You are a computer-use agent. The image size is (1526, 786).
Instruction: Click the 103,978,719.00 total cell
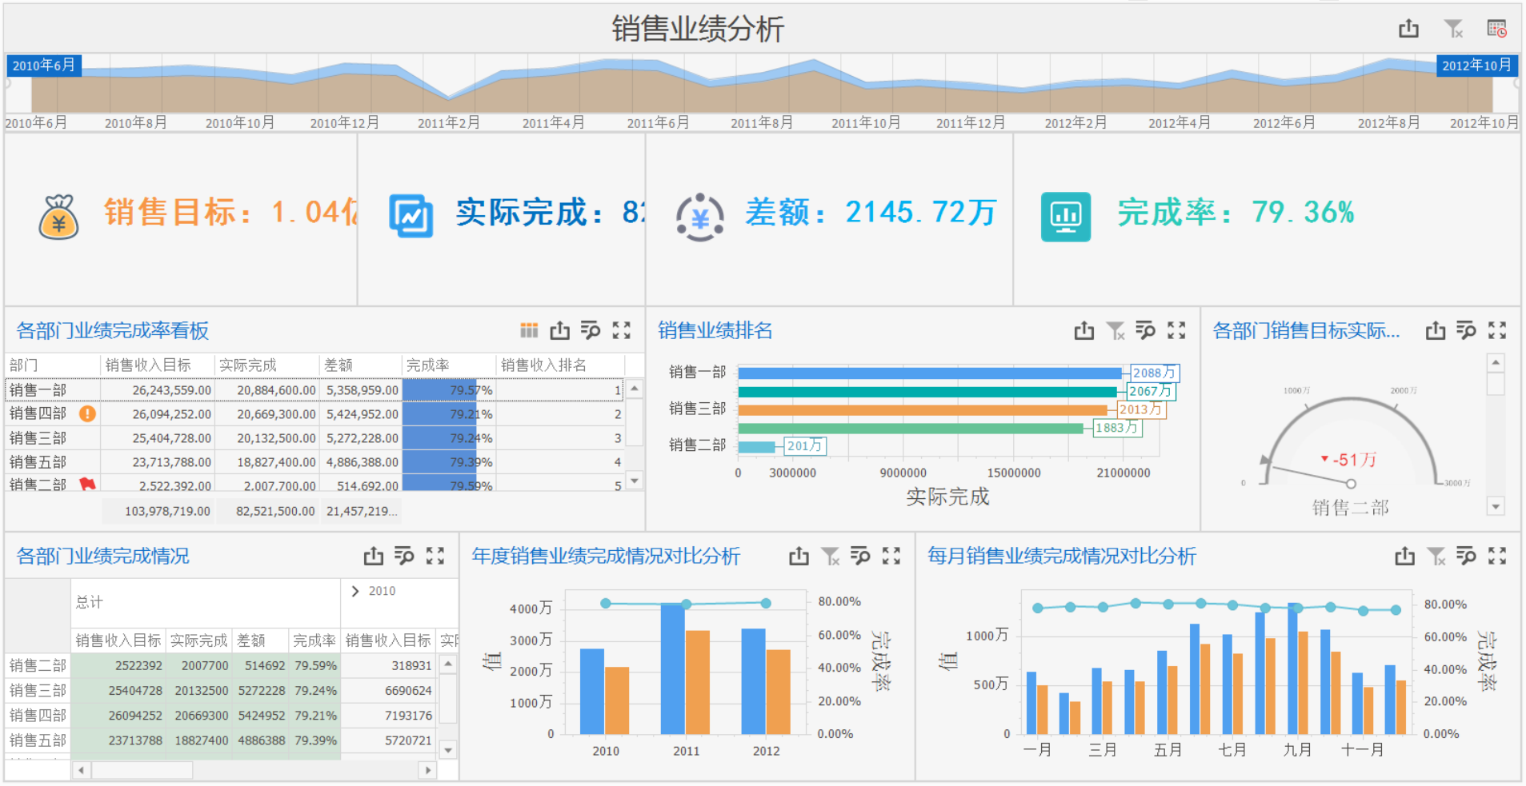tap(158, 511)
